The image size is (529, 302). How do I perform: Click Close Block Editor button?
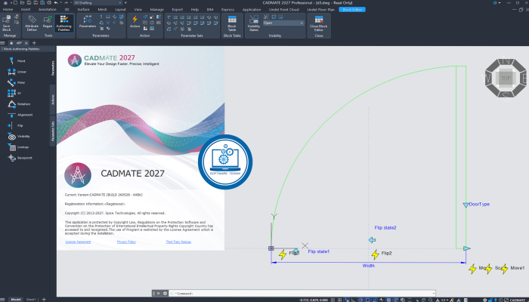coord(318,23)
